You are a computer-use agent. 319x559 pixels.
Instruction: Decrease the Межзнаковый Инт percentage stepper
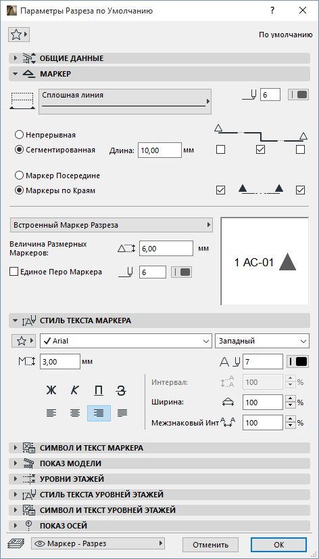(x=291, y=426)
